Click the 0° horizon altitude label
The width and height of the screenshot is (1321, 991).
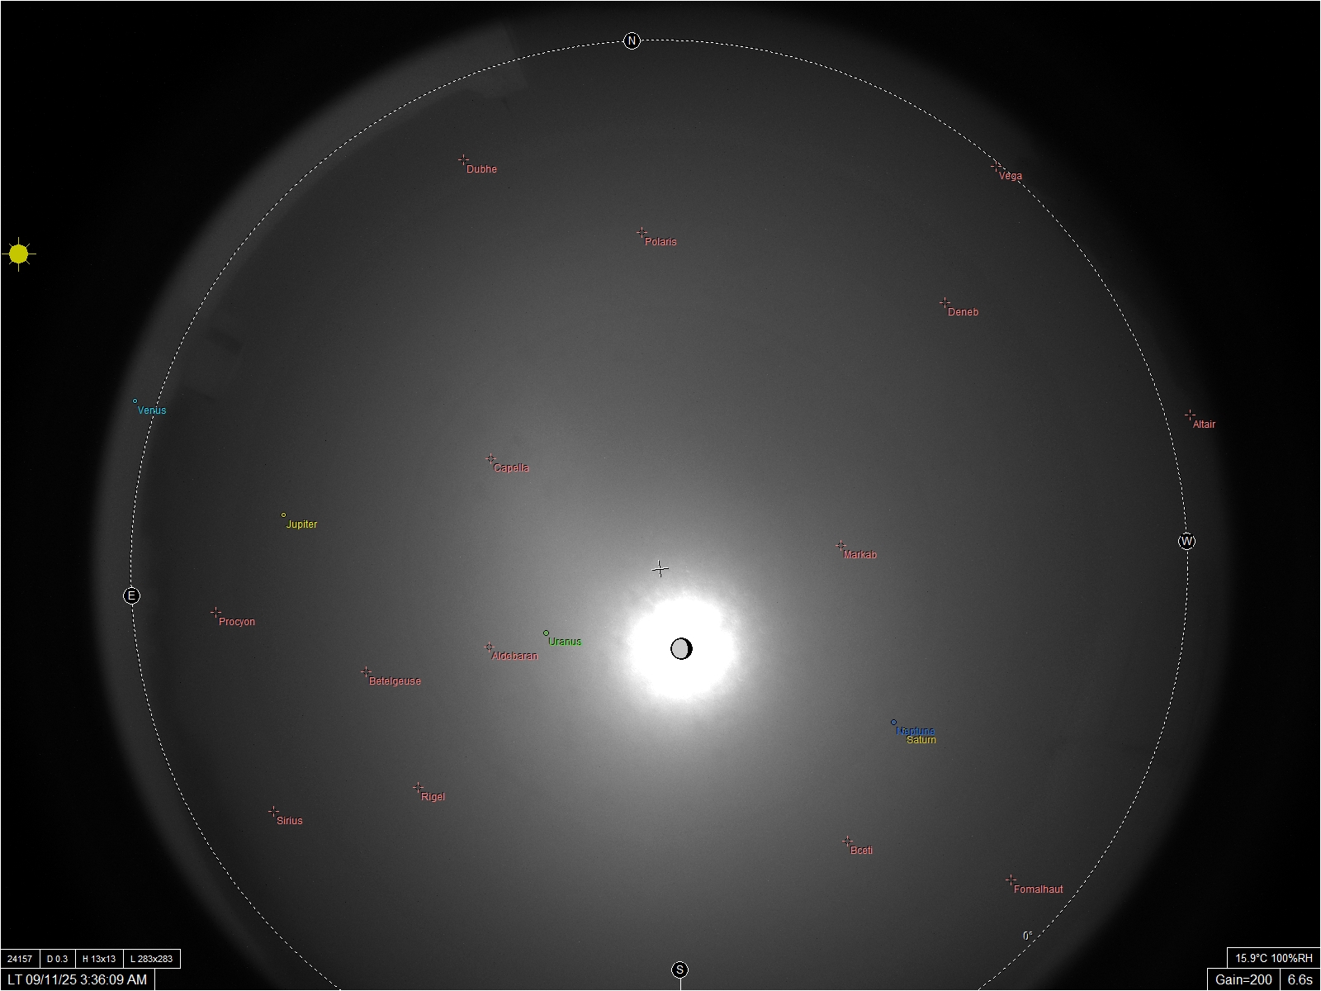tap(1028, 936)
